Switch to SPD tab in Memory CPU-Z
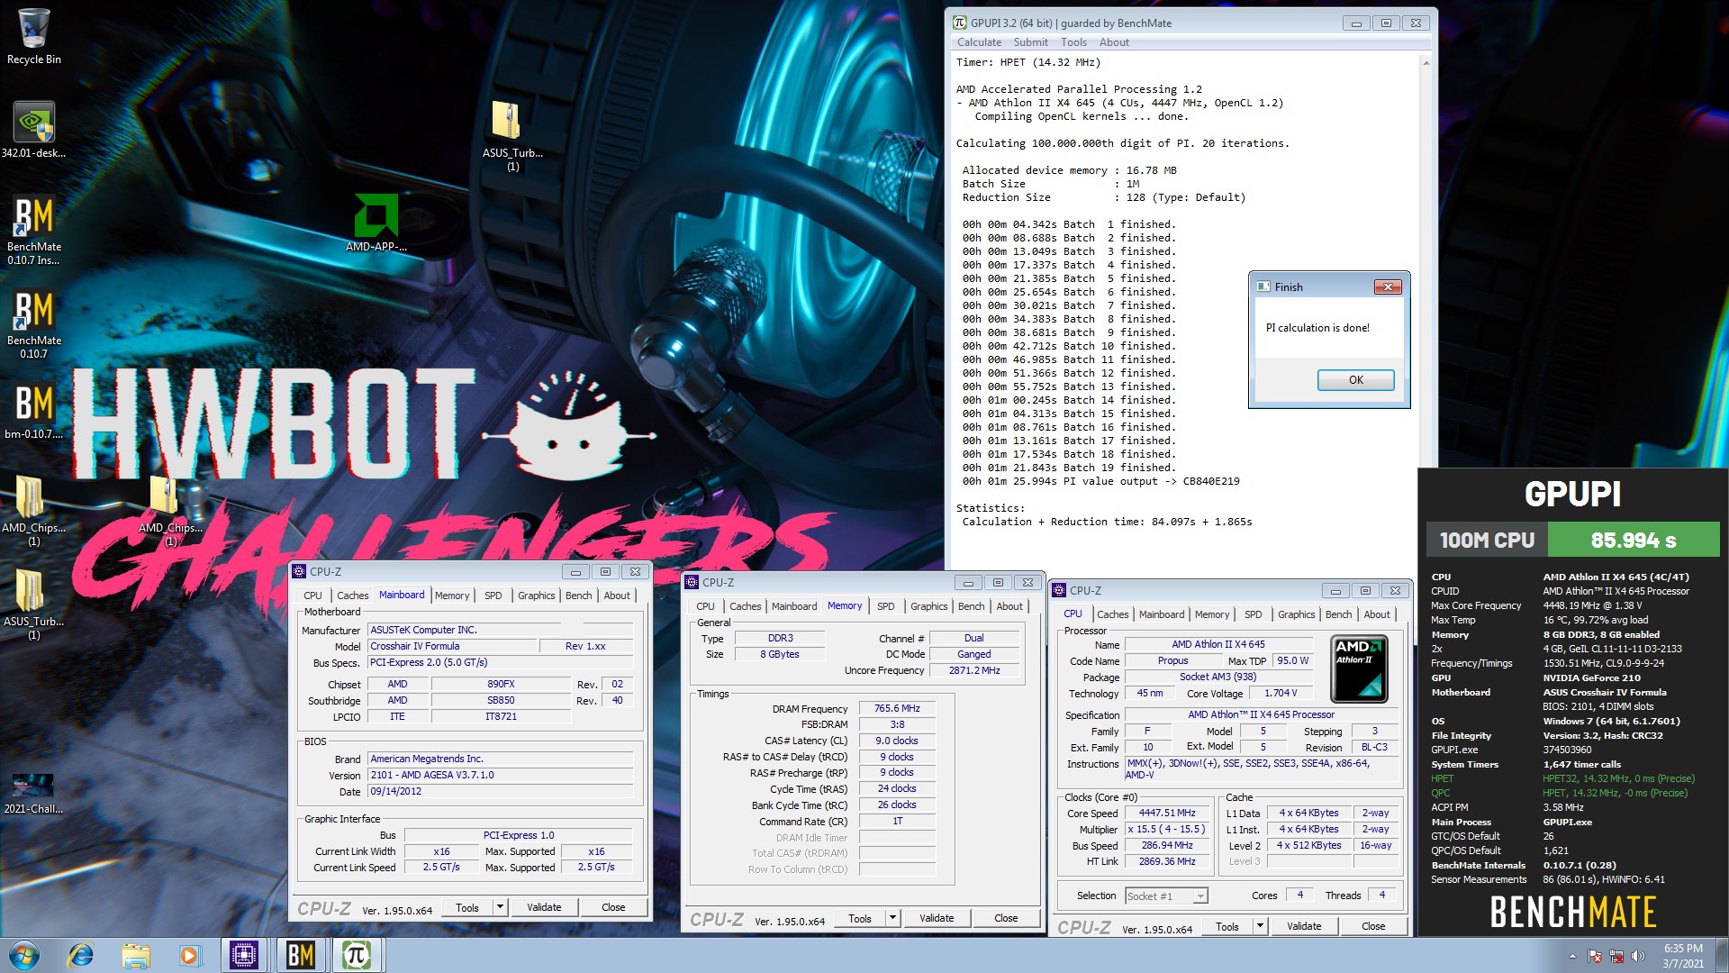This screenshot has width=1729, height=973. [x=886, y=606]
